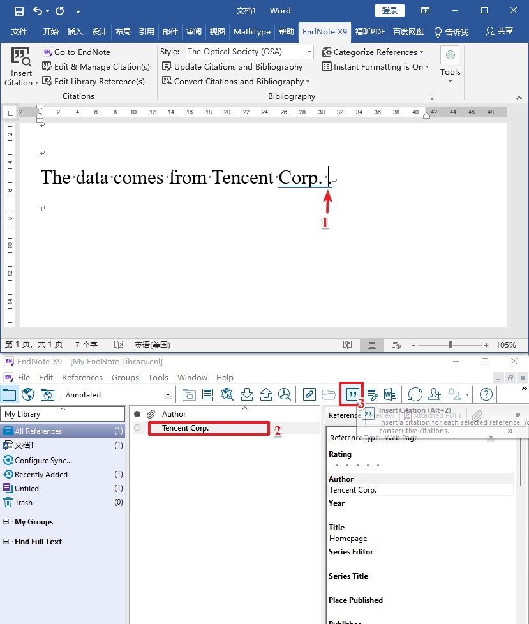Click the Online Search globe magnifier icon

pyautogui.click(x=227, y=395)
